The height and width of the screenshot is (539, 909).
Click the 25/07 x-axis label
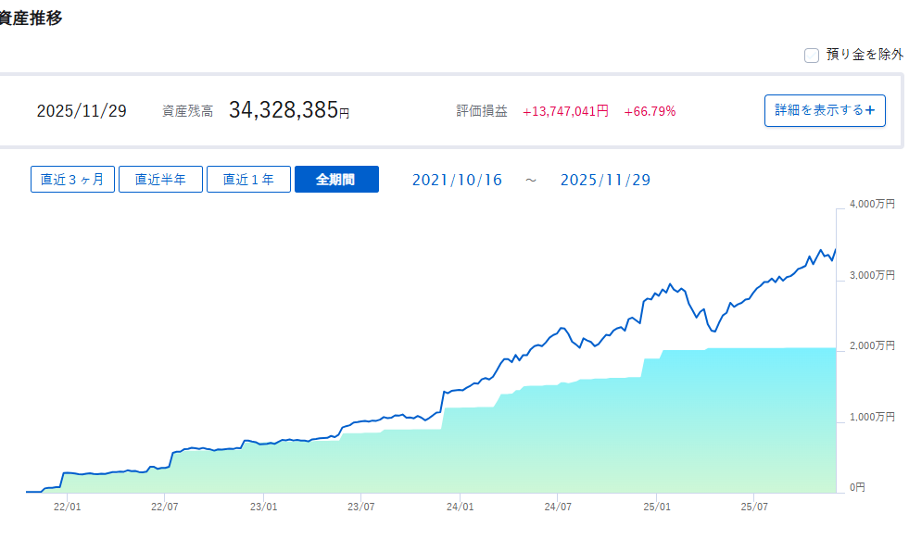754,507
